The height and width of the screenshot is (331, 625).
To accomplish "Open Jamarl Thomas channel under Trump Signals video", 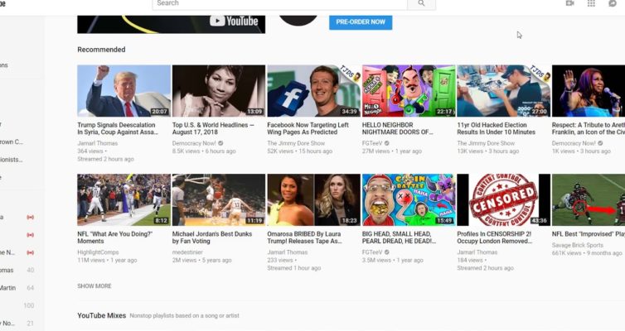I will (x=98, y=143).
